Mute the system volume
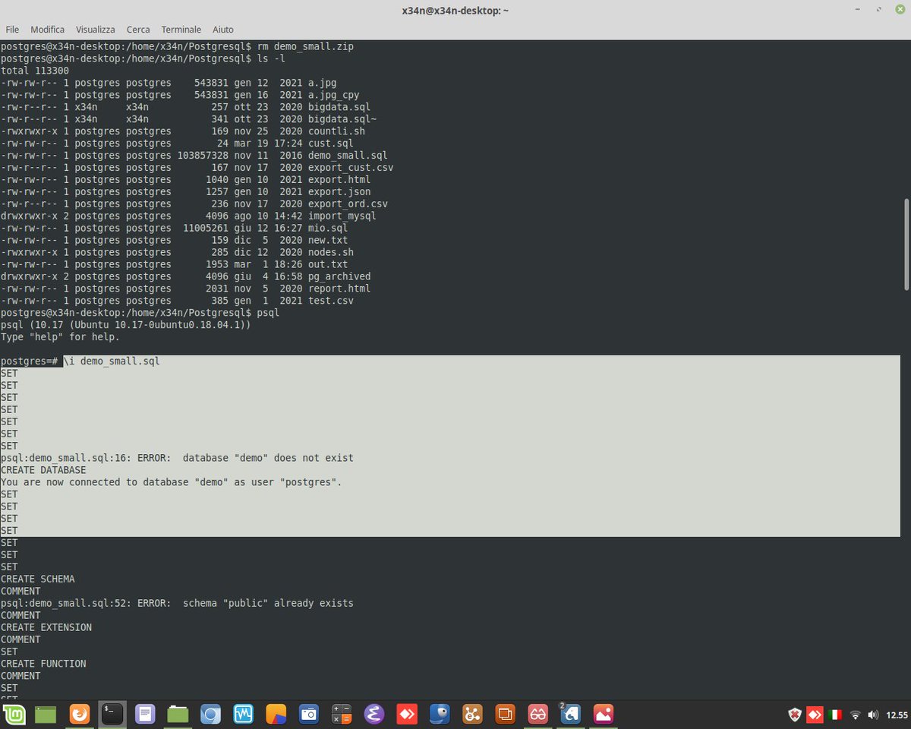Screen dimensions: 911x729 point(872,714)
